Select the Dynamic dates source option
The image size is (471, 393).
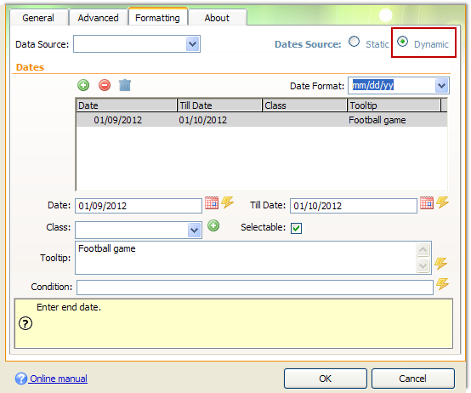402,42
